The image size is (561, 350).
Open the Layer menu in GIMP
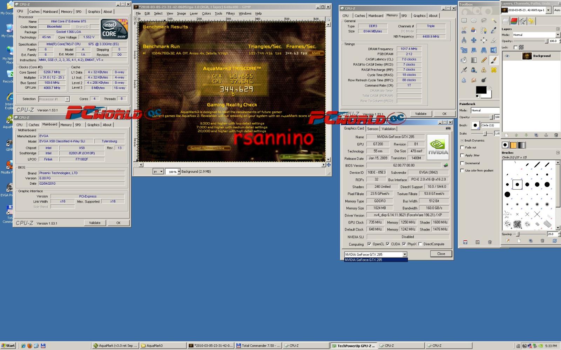pos(194,13)
